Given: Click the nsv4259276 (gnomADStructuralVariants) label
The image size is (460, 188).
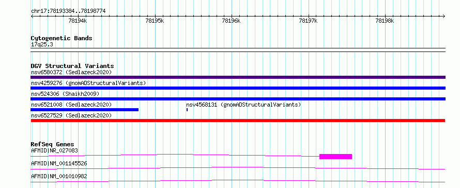Looking at the screenshot, I should pos(88,83).
